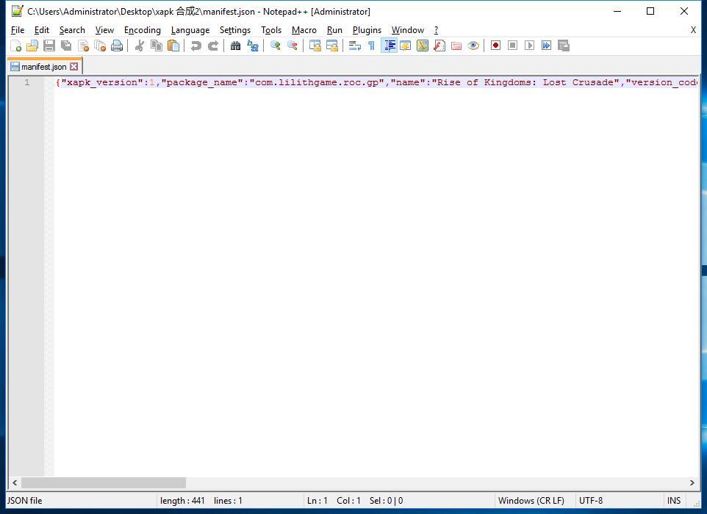The width and height of the screenshot is (707, 514).
Task: Zoom in with the magnifier plus icon
Action: pyautogui.click(x=275, y=46)
